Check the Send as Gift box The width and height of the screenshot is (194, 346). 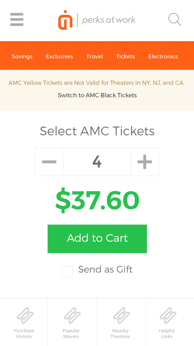[x=67, y=272]
